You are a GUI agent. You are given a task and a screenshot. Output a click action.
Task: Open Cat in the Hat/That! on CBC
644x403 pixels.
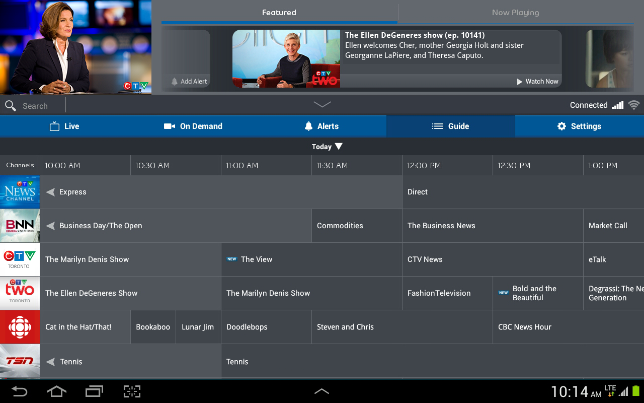85,327
